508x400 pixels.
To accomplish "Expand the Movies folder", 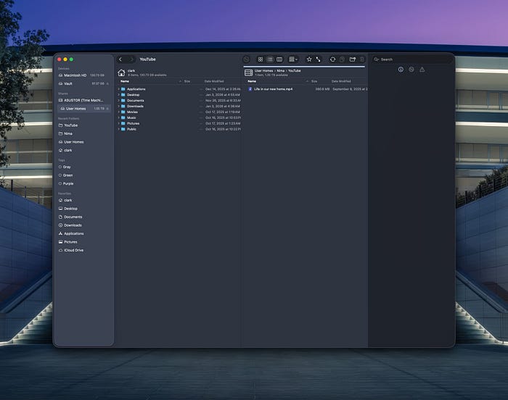I will (119, 112).
